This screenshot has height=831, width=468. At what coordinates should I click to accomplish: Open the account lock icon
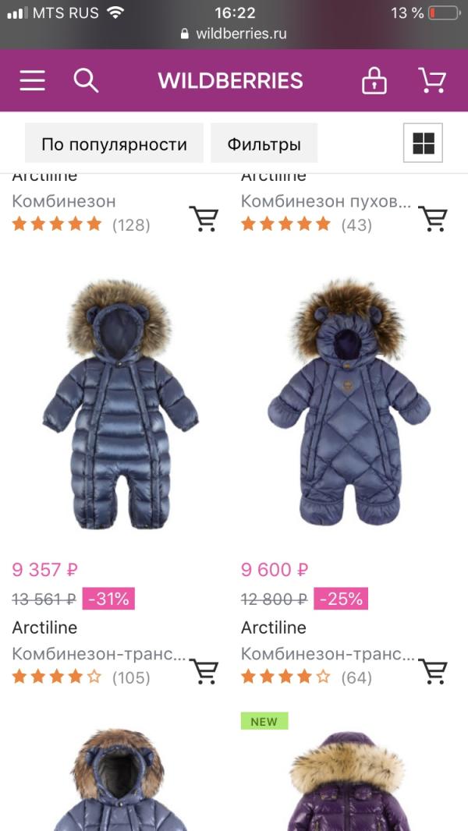point(374,80)
